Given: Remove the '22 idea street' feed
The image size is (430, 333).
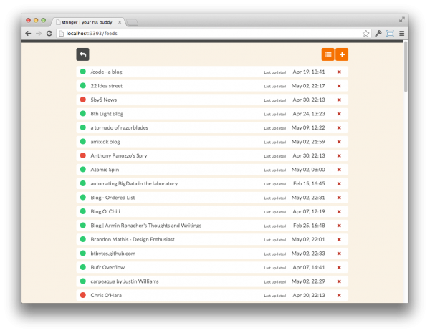Looking at the screenshot, I should pos(339,86).
